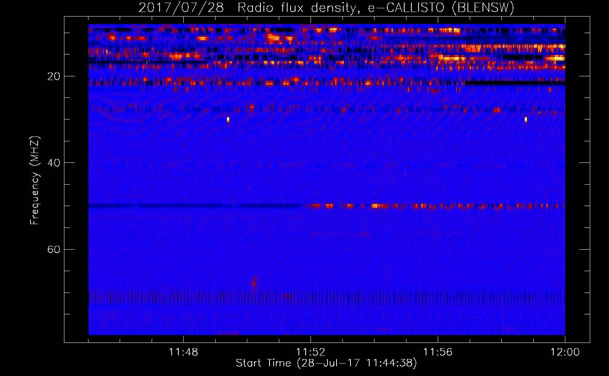The image size is (609, 376).
Task: Click the 40 frequency tick label
Action: coord(54,163)
